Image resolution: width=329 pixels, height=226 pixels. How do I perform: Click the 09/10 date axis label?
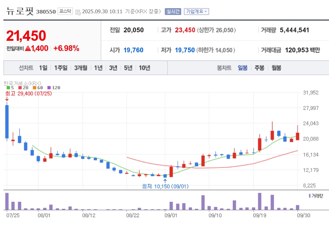(x=215, y=215)
